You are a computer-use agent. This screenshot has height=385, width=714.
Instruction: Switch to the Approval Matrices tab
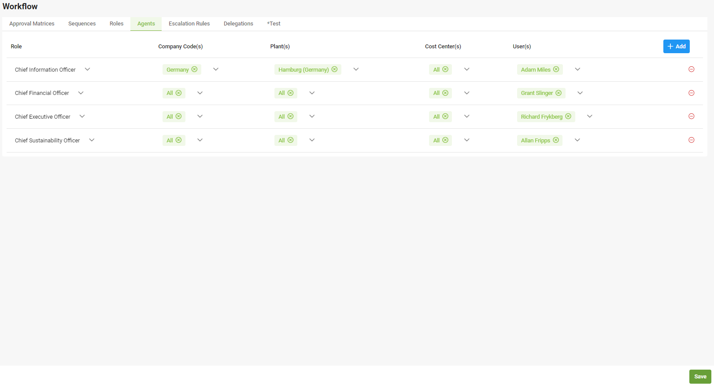(x=32, y=24)
